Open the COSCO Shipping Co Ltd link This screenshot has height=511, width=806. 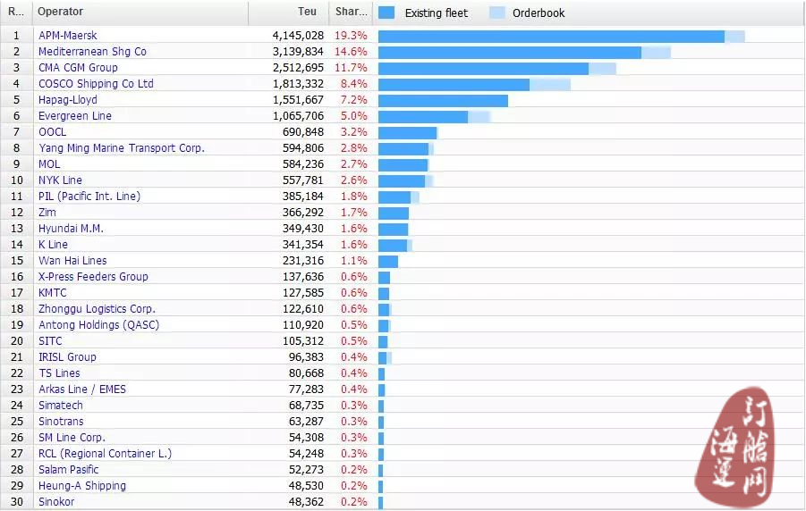coord(96,84)
